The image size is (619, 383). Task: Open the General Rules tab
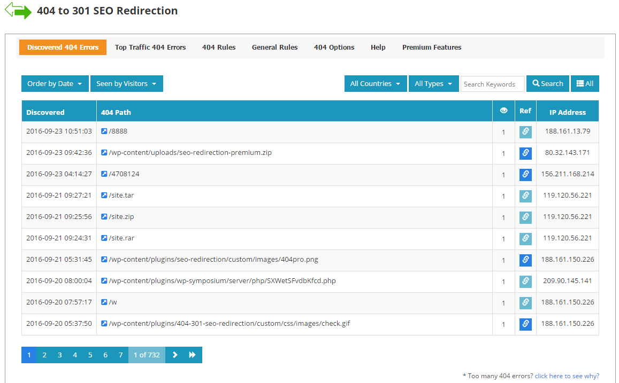tap(275, 48)
